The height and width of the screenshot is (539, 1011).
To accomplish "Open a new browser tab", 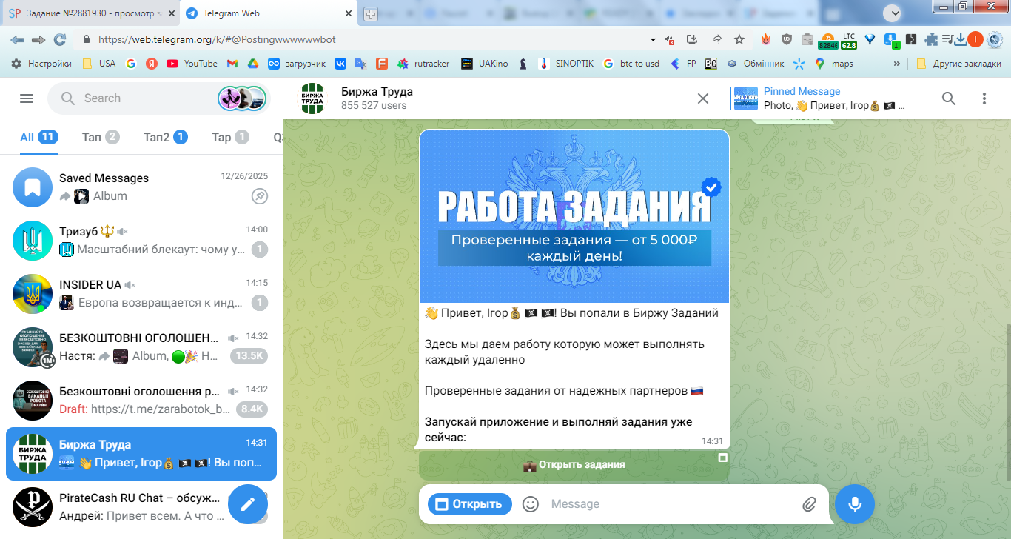I will [x=371, y=13].
